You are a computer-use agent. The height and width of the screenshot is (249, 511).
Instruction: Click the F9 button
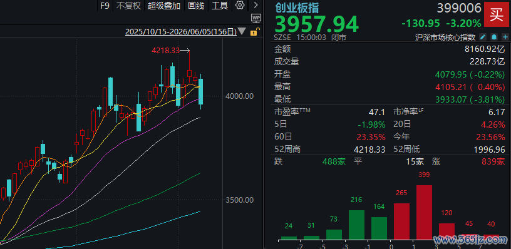point(105,6)
